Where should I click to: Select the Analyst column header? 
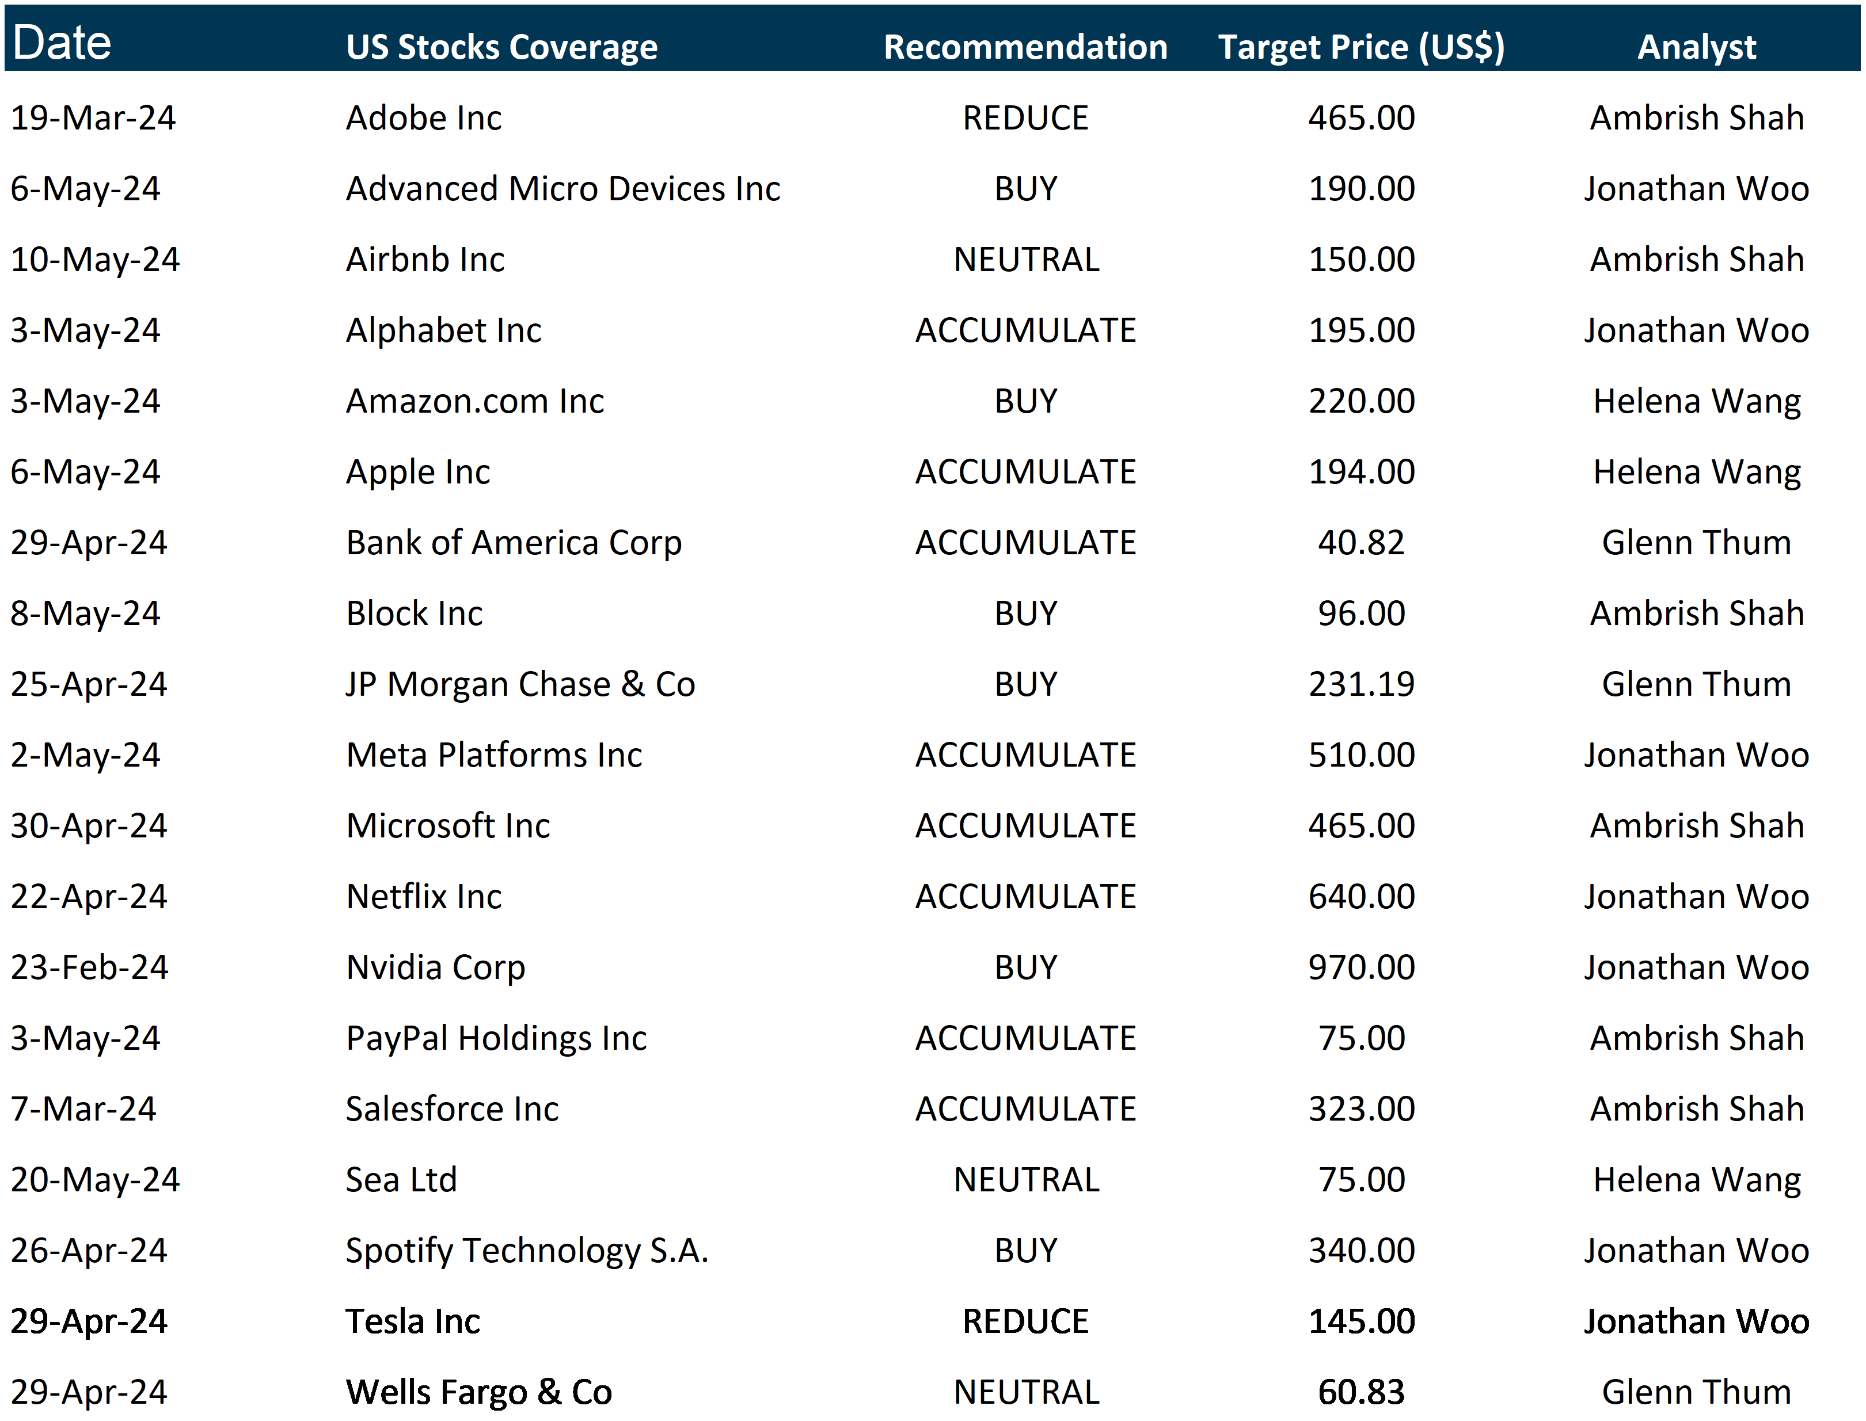pos(1696,47)
